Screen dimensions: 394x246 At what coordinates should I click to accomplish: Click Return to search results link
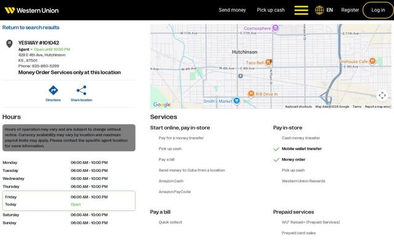(31, 27)
